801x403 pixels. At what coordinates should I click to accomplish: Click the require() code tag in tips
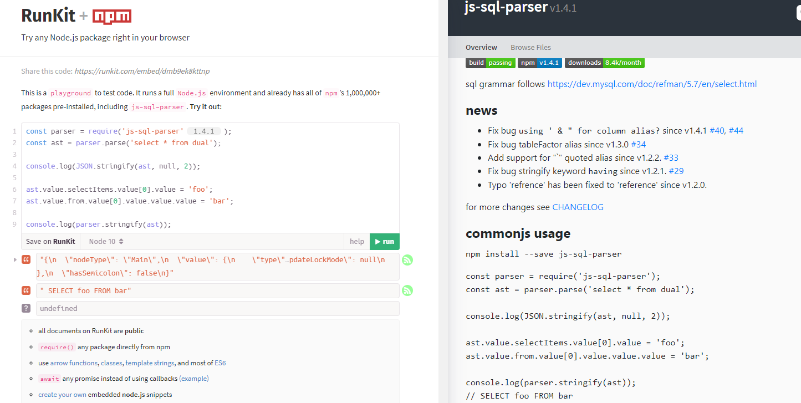click(x=57, y=348)
